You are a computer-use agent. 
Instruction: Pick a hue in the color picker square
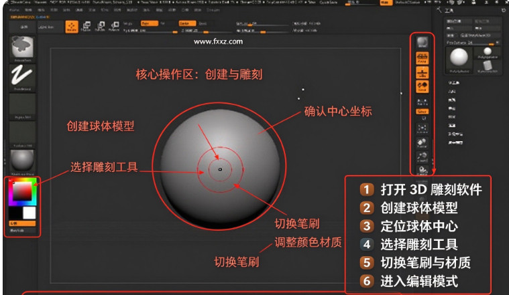tap(22, 192)
